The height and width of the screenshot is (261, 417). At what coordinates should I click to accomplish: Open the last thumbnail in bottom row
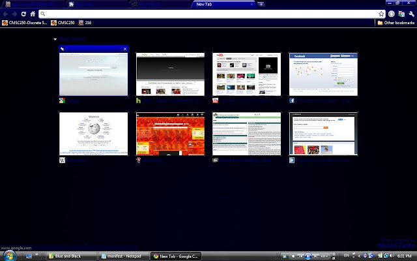(x=323, y=134)
